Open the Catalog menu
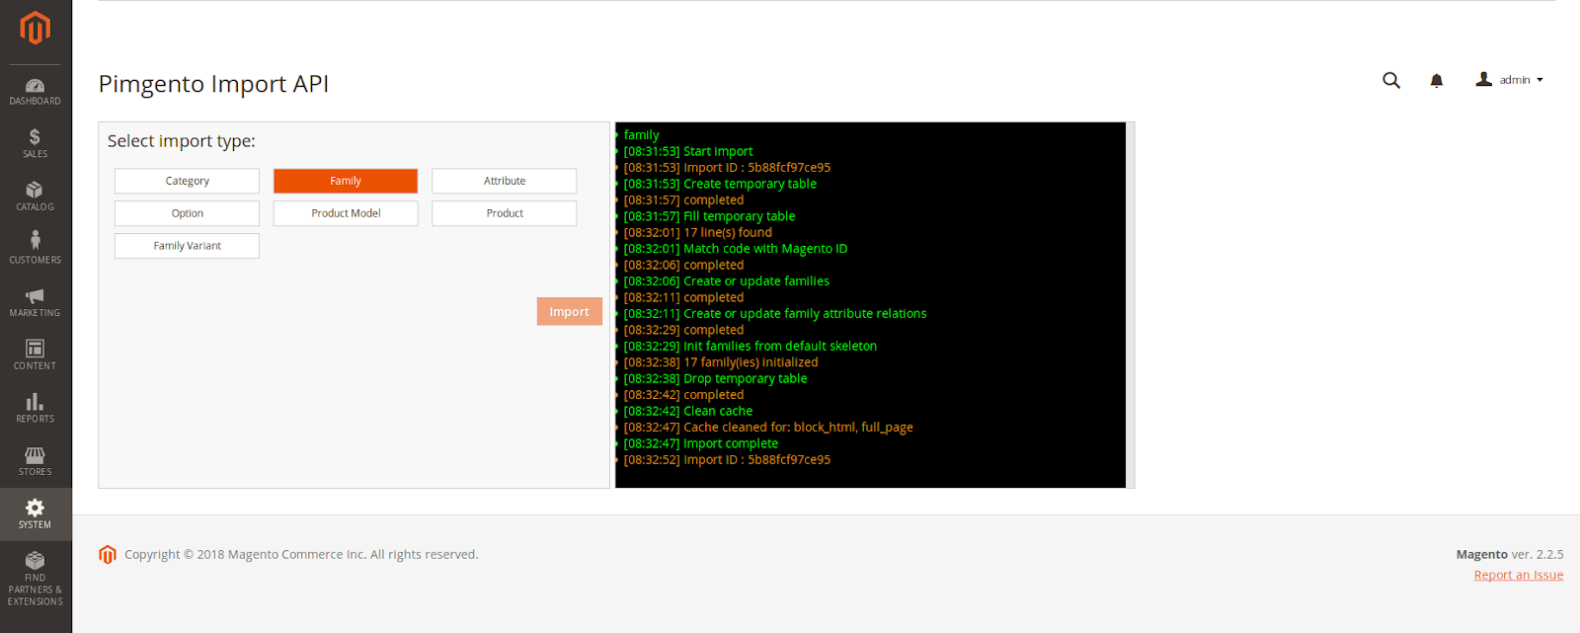The image size is (1580, 633). click(36, 198)
